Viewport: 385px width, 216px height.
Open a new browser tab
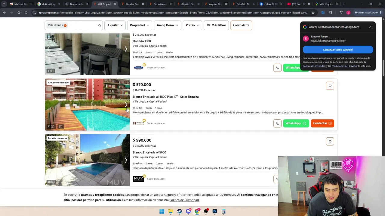[x=344, y=4]
